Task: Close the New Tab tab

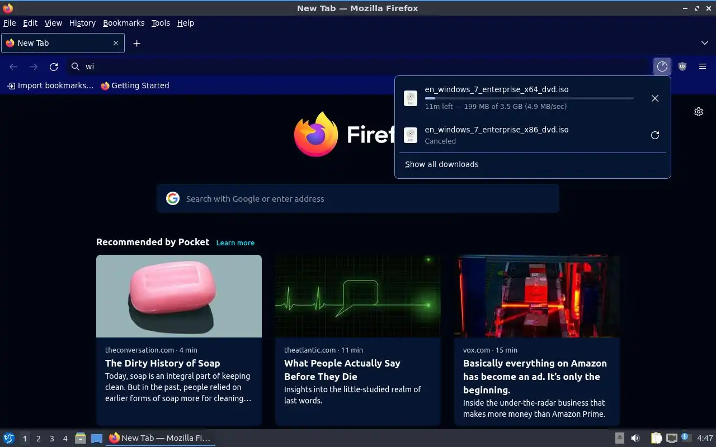Action: [x=116, y=43]
